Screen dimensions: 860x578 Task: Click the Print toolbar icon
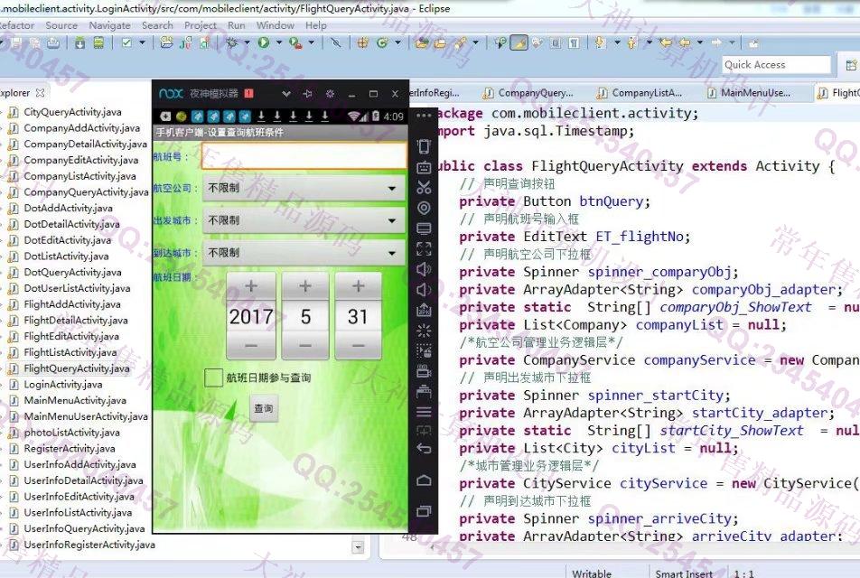pos(53,42)
